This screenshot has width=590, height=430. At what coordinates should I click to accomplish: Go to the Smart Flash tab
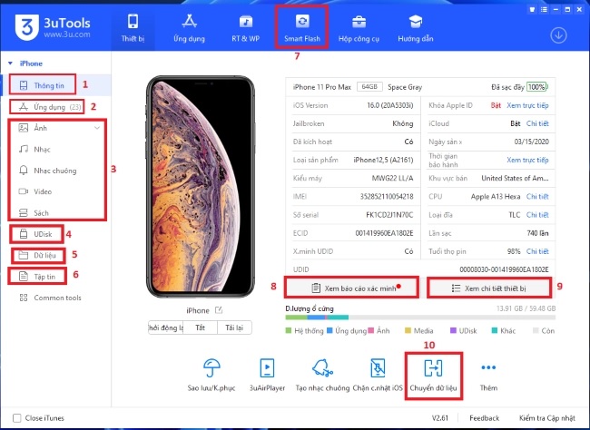[x=301, y=28]
